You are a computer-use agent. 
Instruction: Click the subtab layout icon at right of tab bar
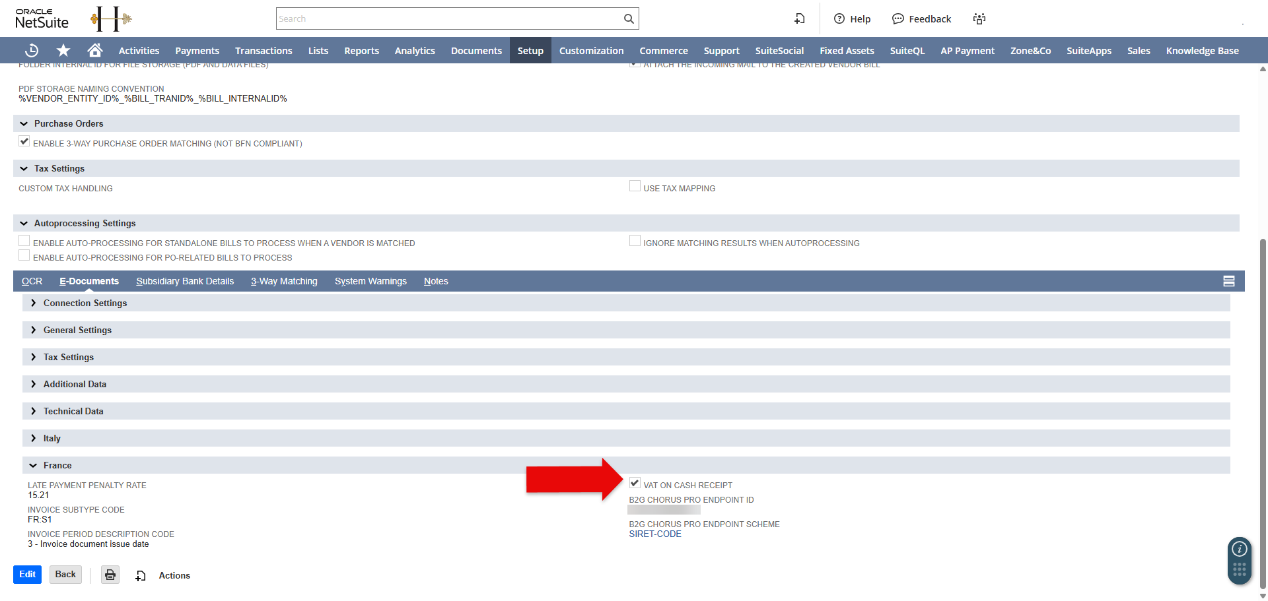coord(1229,281)
